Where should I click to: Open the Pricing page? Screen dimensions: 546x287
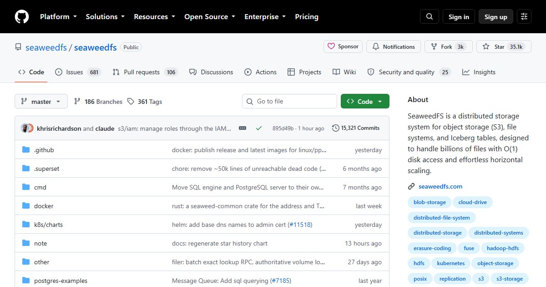(307, 17)
